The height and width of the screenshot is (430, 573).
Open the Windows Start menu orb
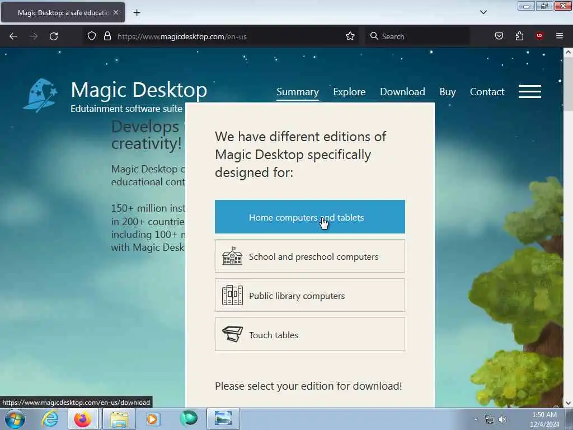(x=15, y=419)
